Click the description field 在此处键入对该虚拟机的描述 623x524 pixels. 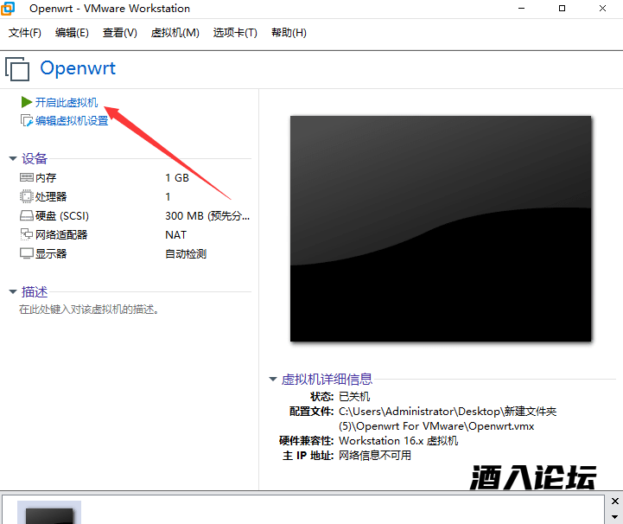(89, 310)
